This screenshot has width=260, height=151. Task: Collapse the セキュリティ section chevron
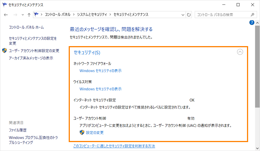tap(240, 52)
